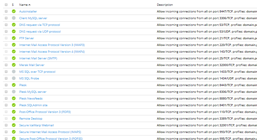Click status icon for MS SQL over TCP protocol
The image size is (257, 140).
pyautogui.click(x=13, y=72)
